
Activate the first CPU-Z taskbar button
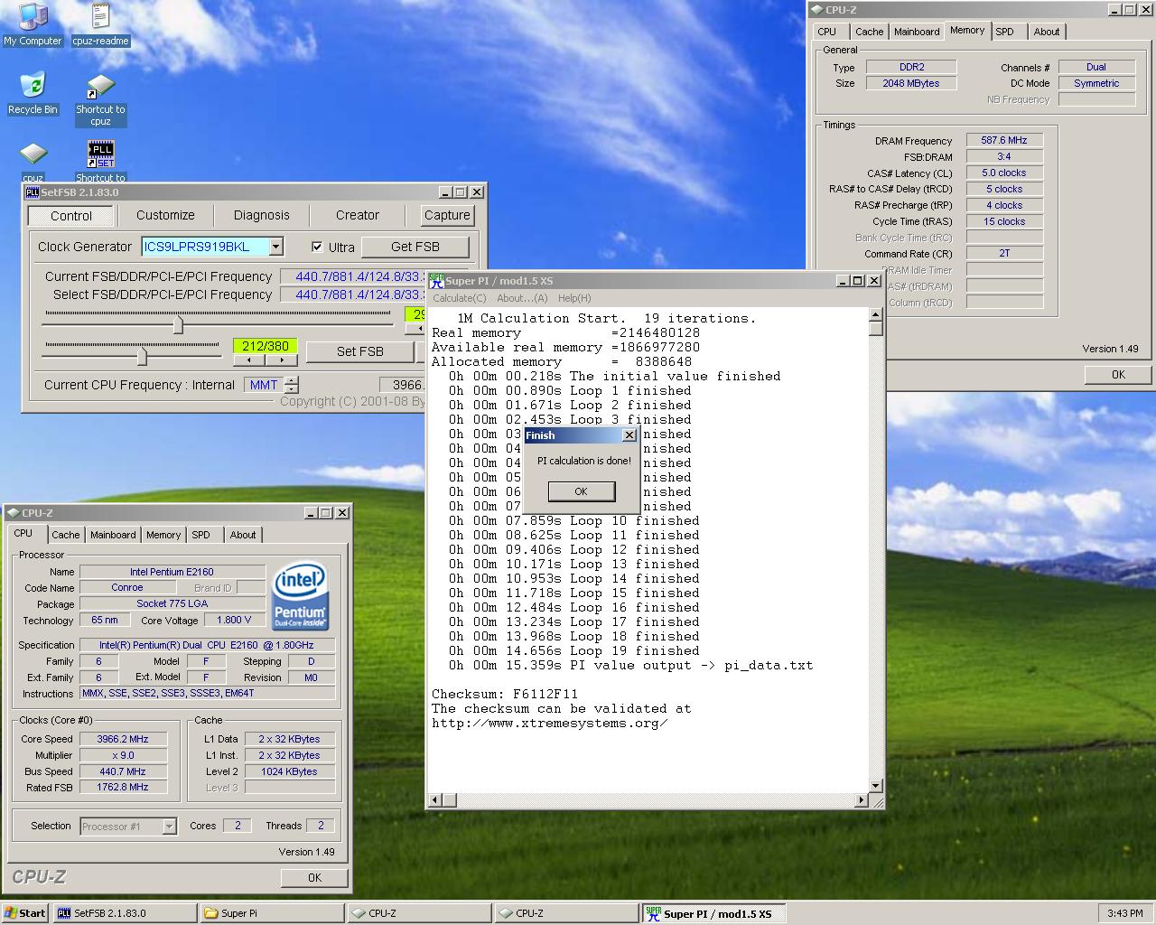[419, 913]
